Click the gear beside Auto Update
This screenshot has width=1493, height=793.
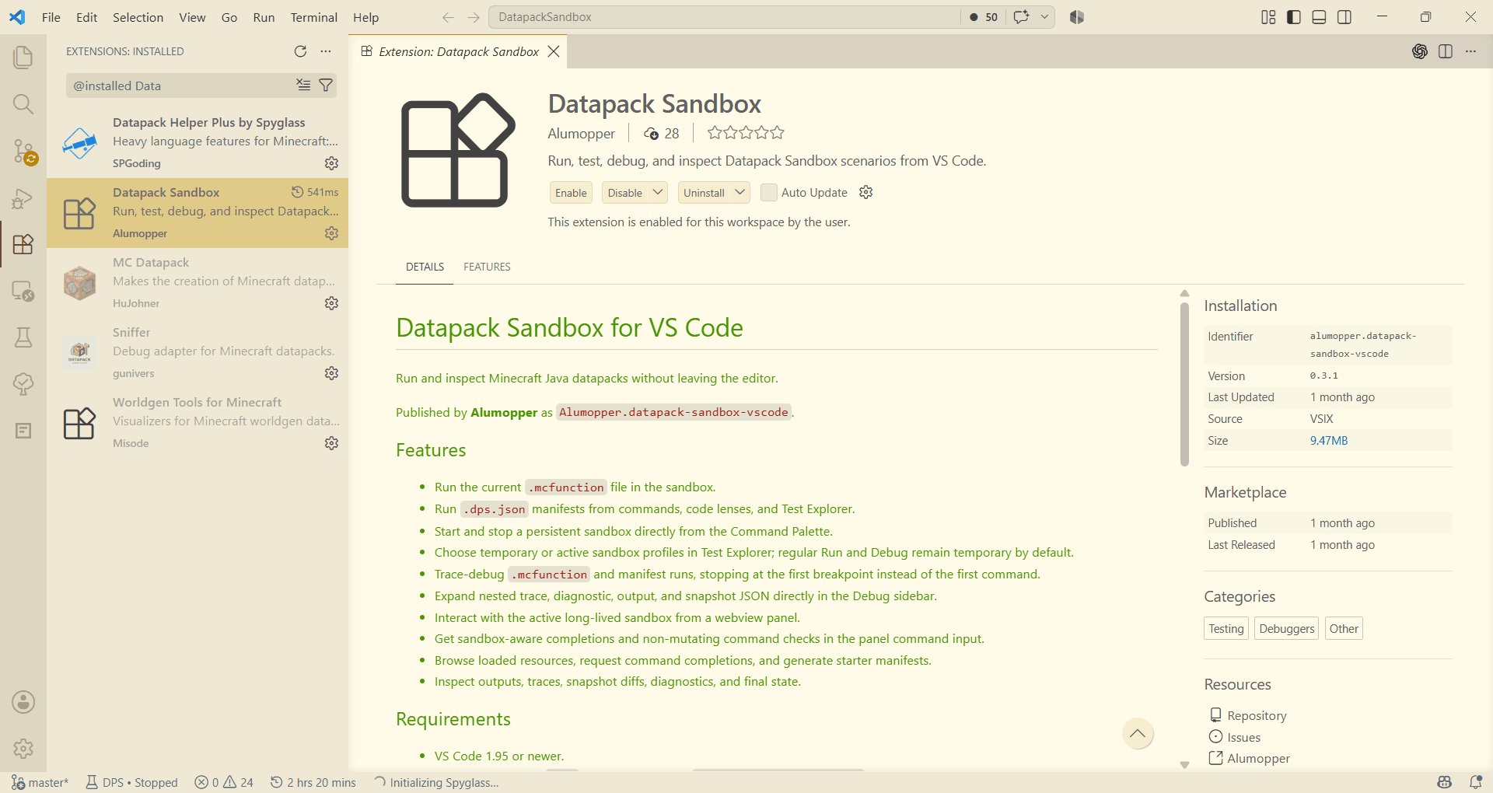coord(866,192)
